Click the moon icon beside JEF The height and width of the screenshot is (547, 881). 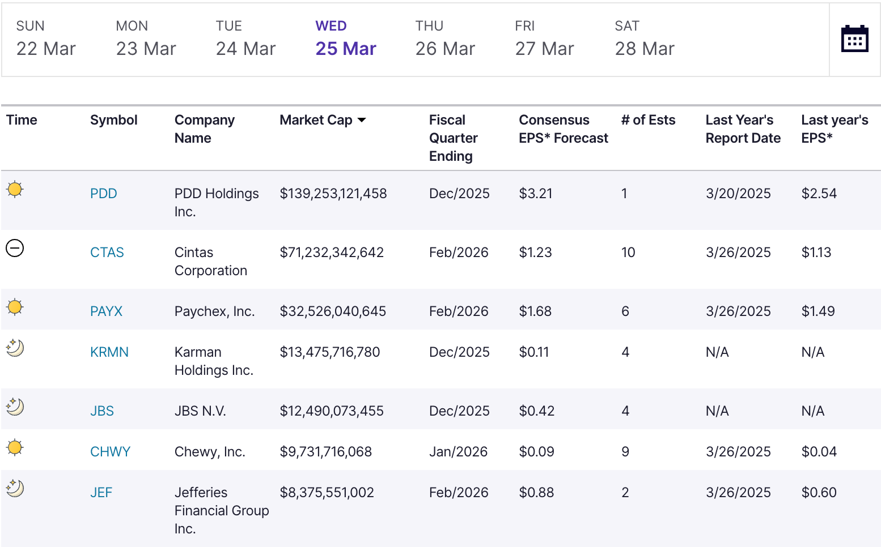pos(15,488)
